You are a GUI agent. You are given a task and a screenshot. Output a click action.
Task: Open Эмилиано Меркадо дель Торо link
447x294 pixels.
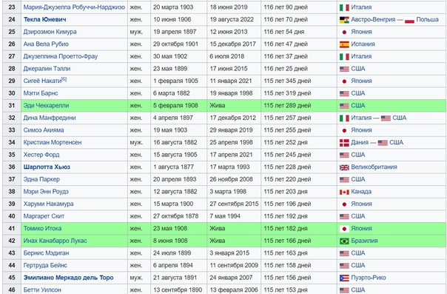(68, 278)
